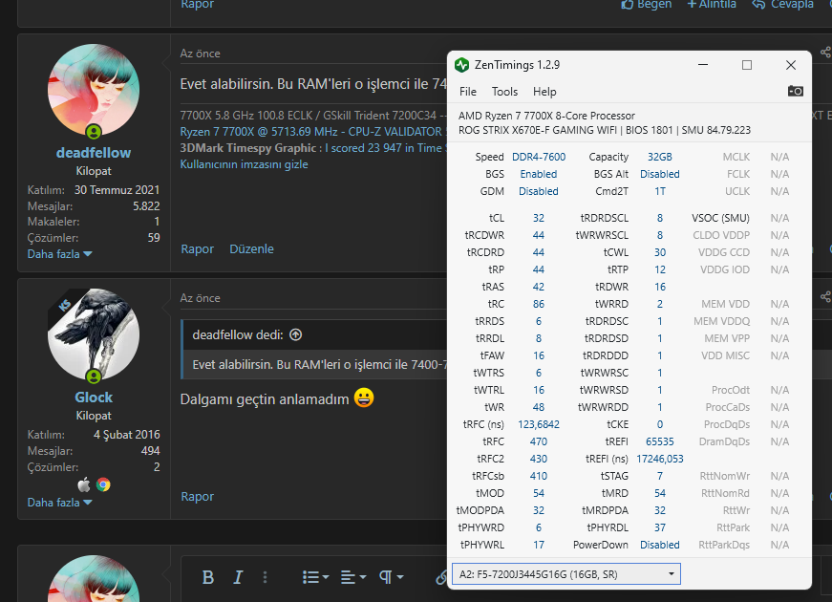832x602 pixels.
Task: Click the tREFI value 65535
Action: click(659, 441)
